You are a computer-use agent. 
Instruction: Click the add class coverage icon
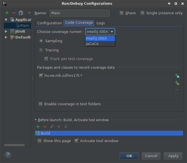click(x=177, y=76)
